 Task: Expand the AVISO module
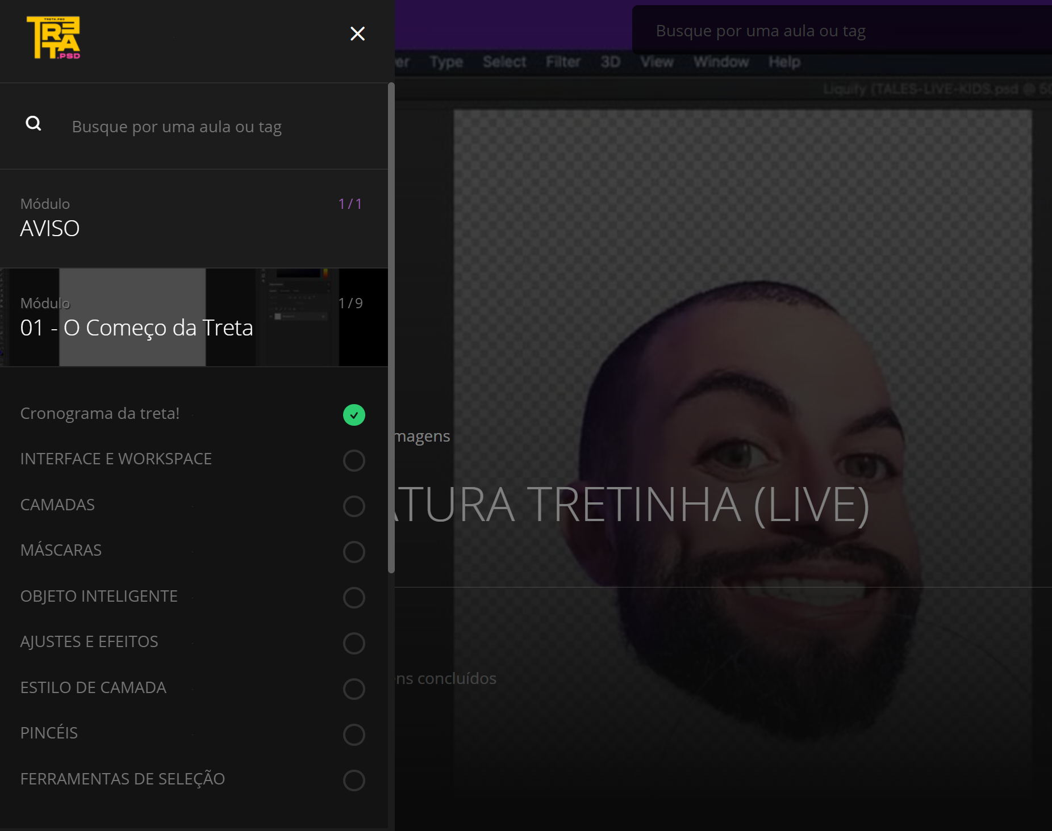click(193, 219)
